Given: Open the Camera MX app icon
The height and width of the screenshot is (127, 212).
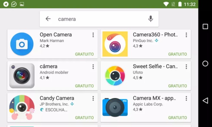Looking at the screenshot, I should [x=115, y=107].
